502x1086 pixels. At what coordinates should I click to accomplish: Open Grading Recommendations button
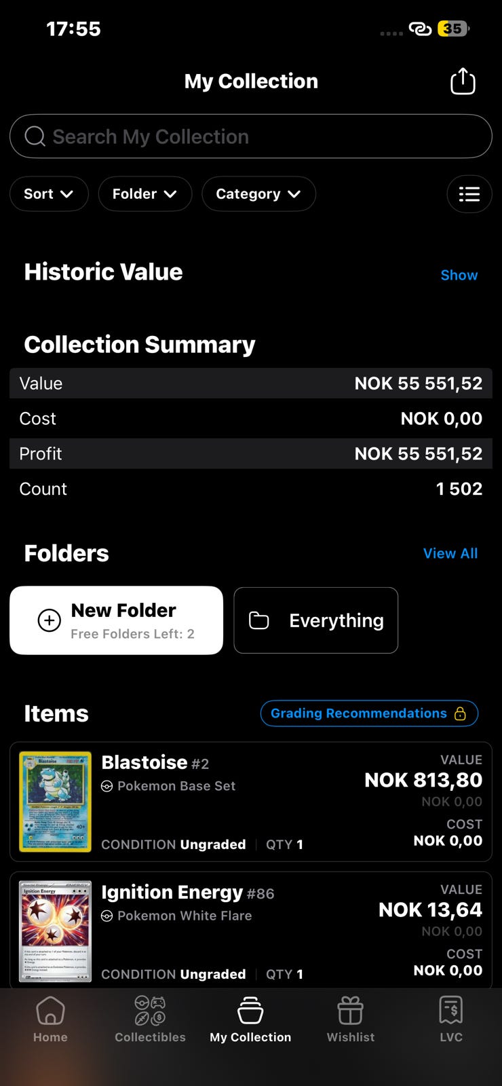click(358, 713)
